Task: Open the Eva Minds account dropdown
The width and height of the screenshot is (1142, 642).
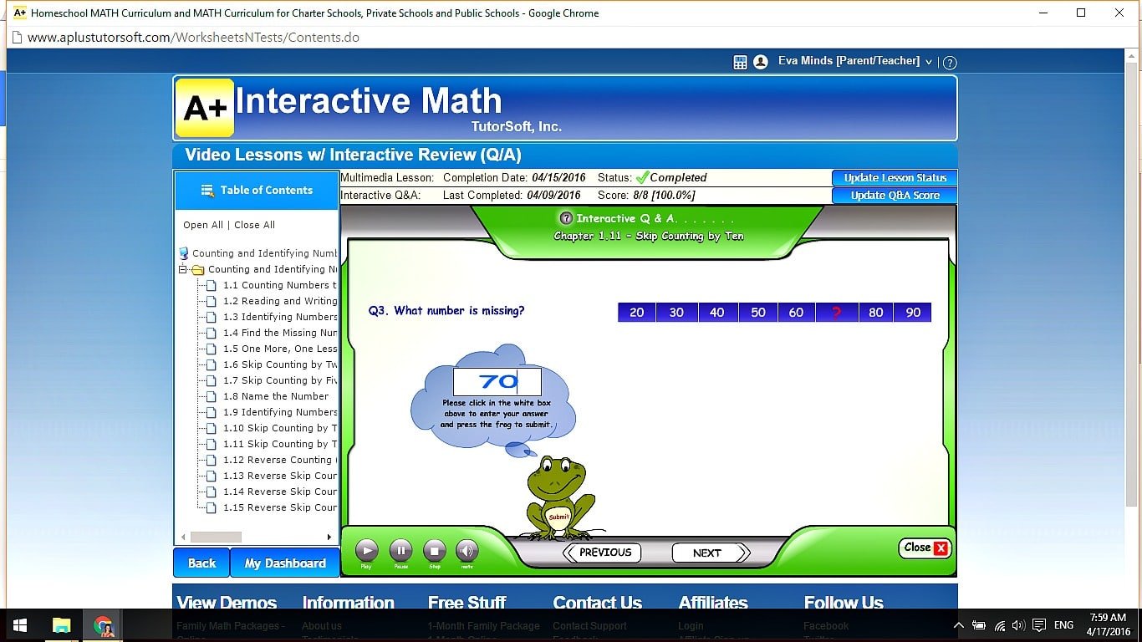Action: click(854, 61)
